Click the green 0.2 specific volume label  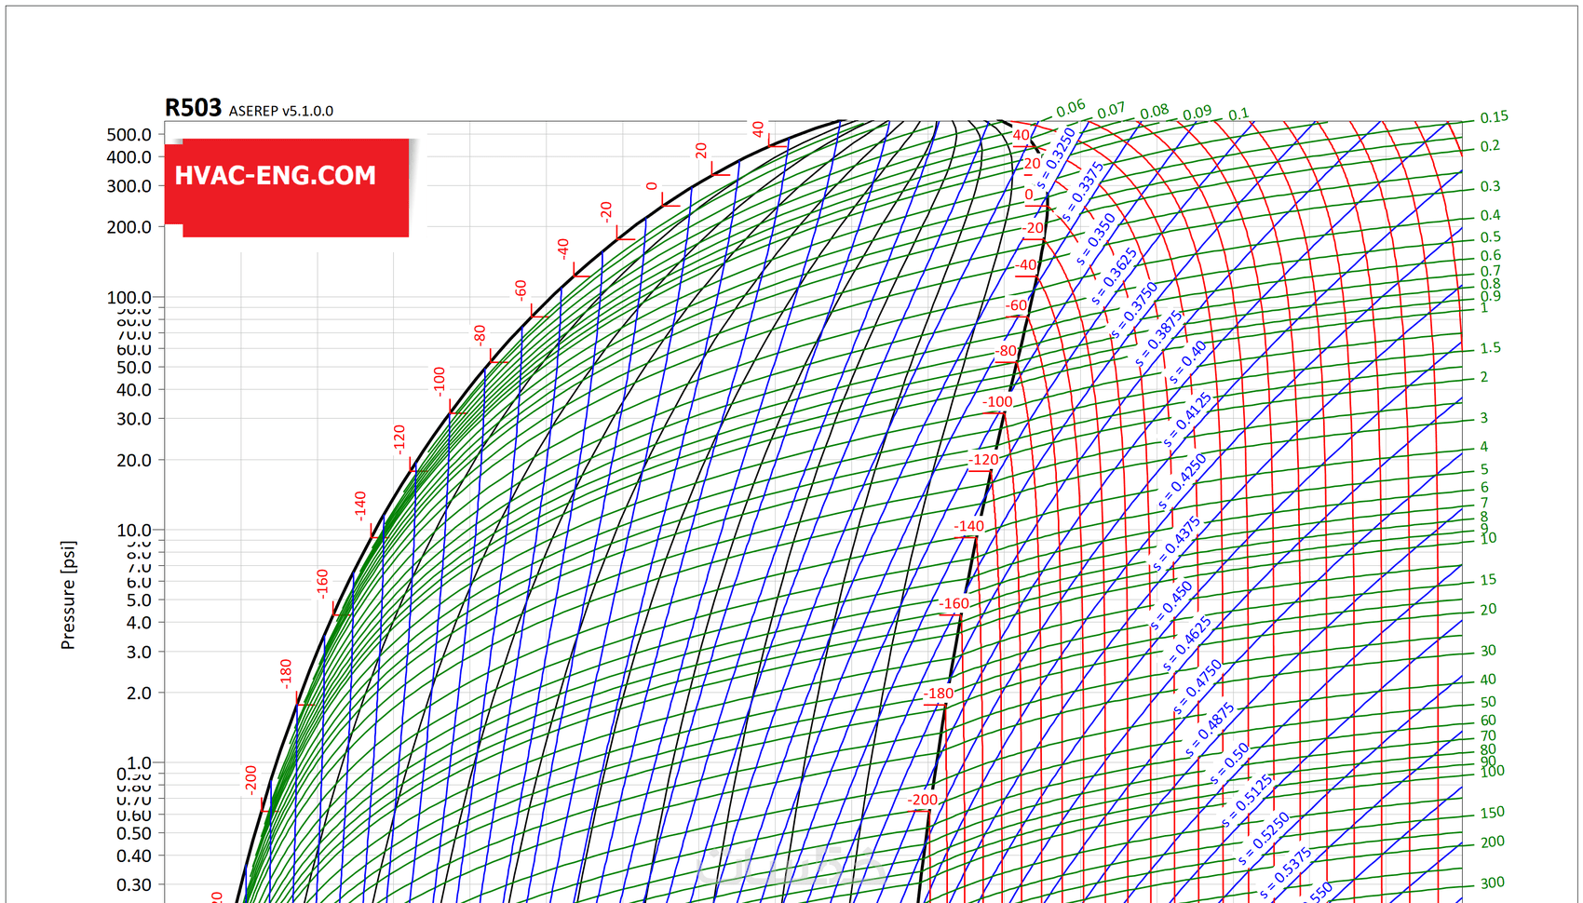point(1490,146)
